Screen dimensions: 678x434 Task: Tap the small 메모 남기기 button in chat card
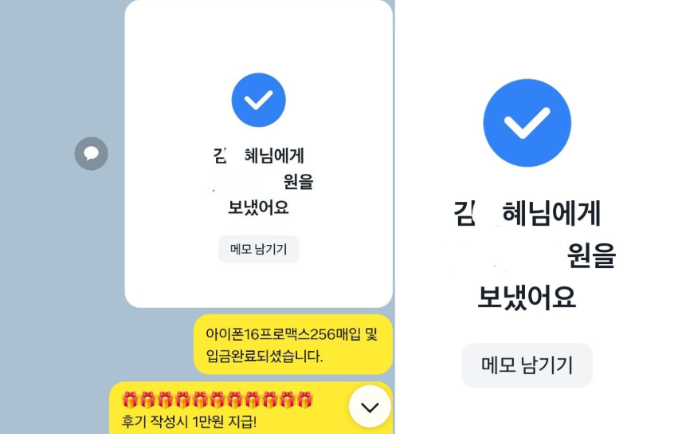tap(259, 250)
